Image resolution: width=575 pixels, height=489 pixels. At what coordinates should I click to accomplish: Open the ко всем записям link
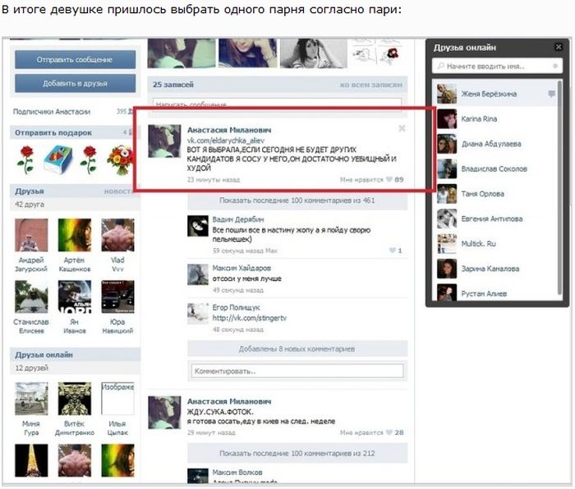point(371,85)
